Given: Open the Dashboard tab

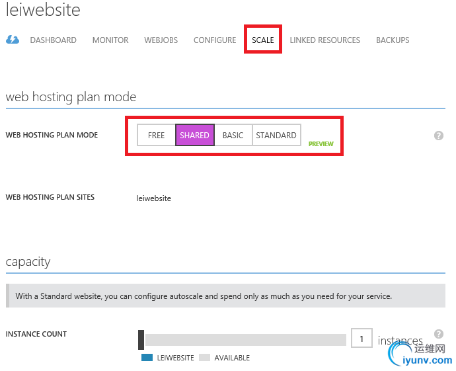Looking at the screenshot, I should pos(54,40).
